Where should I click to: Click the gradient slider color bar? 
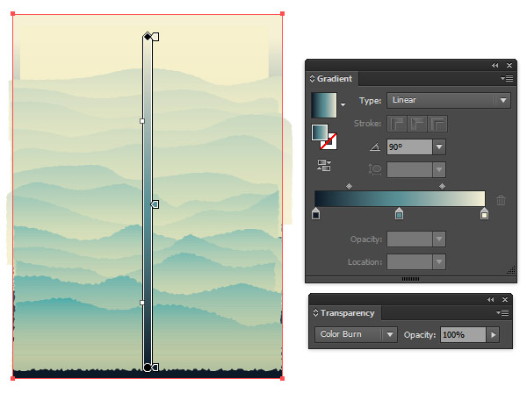pos(400,198)
